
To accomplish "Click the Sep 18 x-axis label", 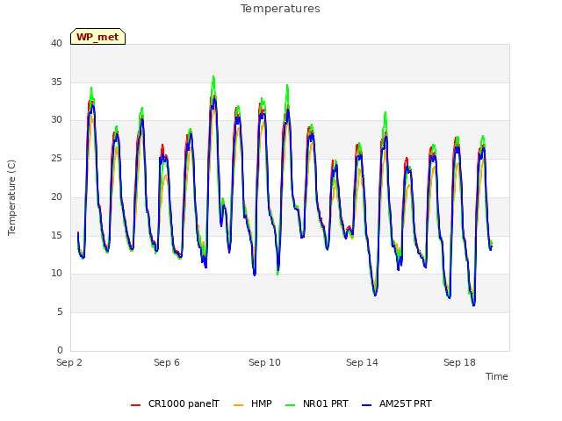I will tap(459, 362).
